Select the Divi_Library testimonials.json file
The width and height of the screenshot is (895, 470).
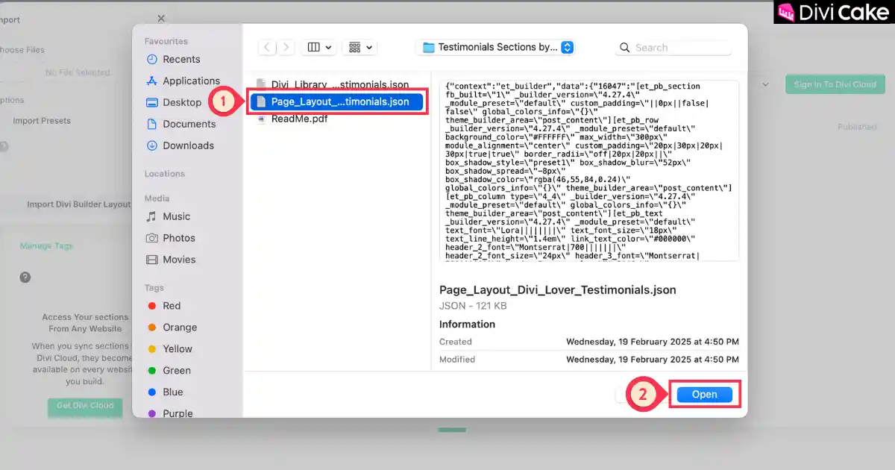click(339, 85)
